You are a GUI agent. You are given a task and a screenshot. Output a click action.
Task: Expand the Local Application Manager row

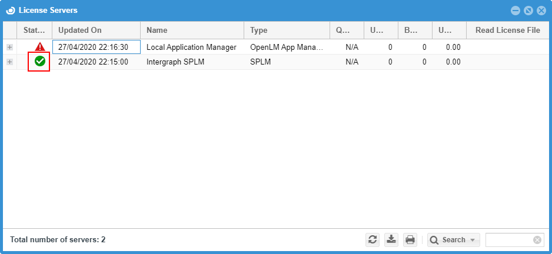pos(9,47)
